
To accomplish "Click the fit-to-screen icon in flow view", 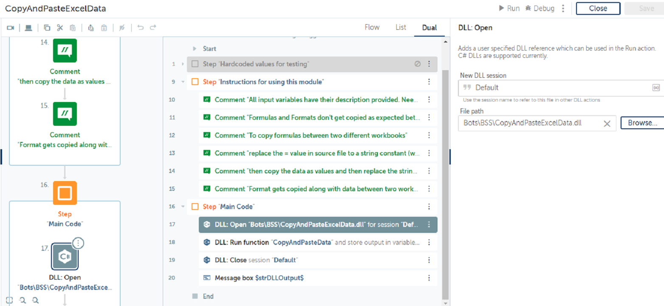I will point(10,300).
